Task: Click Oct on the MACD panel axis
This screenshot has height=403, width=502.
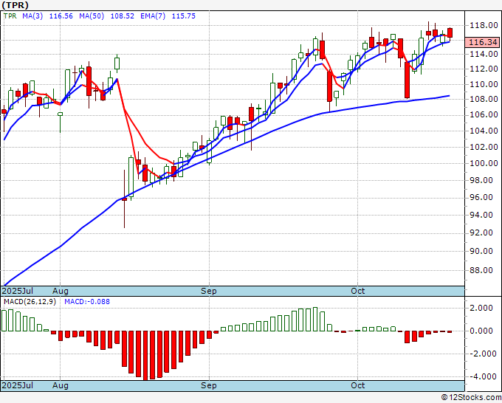Action: [357, 385]
